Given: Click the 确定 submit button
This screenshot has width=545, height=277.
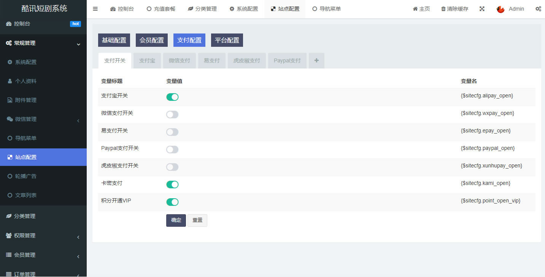Looking at the screenshot, I should pyautogui.click(x=176, y=220).
